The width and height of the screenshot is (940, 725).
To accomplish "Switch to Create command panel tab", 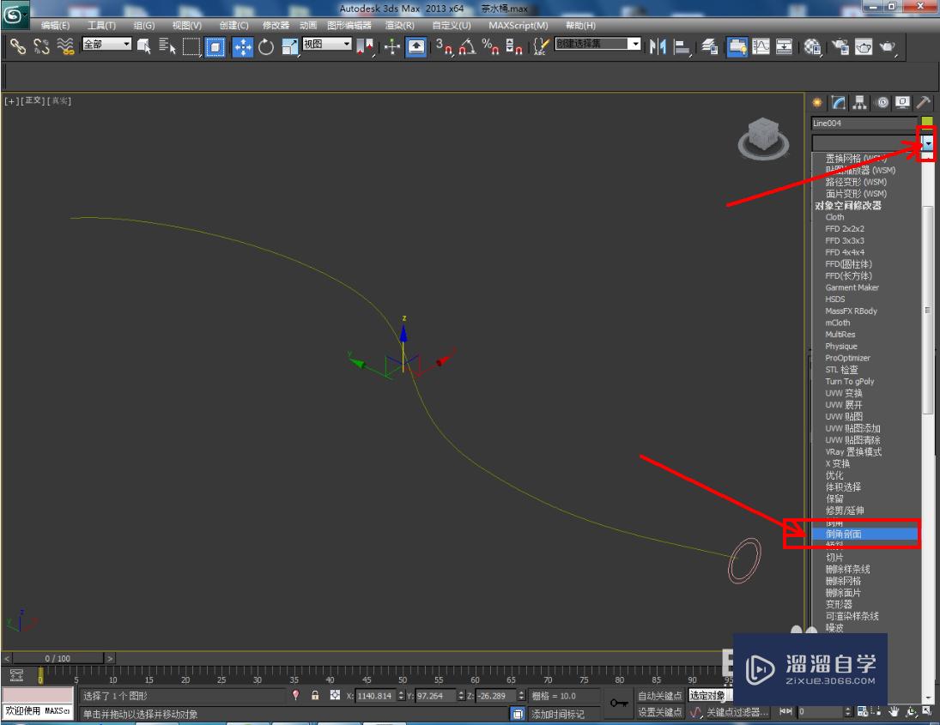I will click(x=817, y=102).
